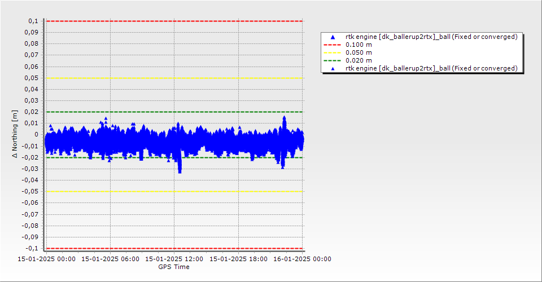542x282 pixels.
Task: Click the '-0,07' y-axis tick label
Action: pos(30,214)
